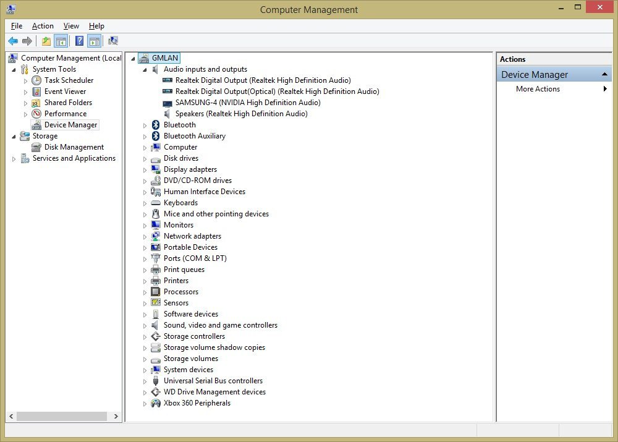Toggle Show/Hide Action Pane toolbar button
Screen dimensions: 618x442
click(x=94, y=41)
